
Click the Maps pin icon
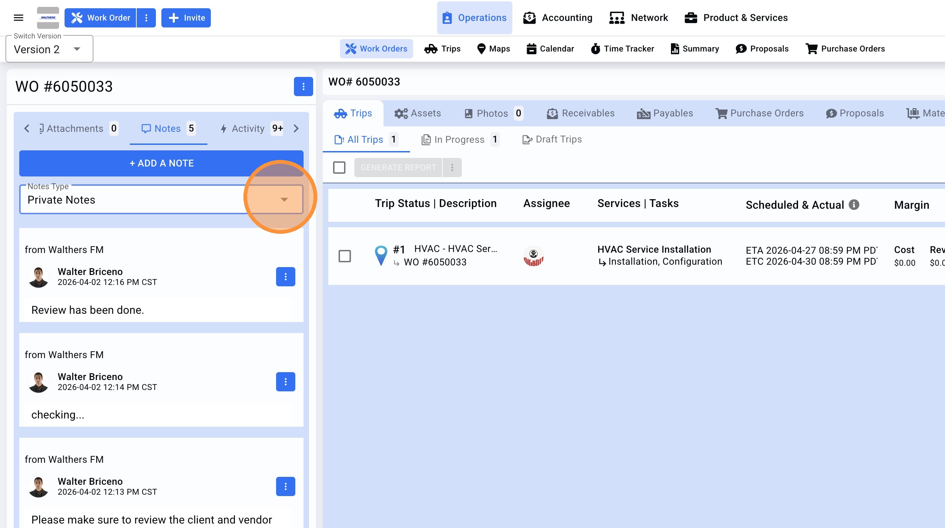tap(481, 49)
